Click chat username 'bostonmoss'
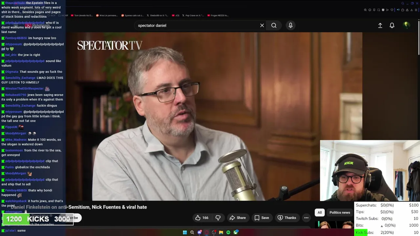This screenshot has height=236, width=420. (14, 150)
